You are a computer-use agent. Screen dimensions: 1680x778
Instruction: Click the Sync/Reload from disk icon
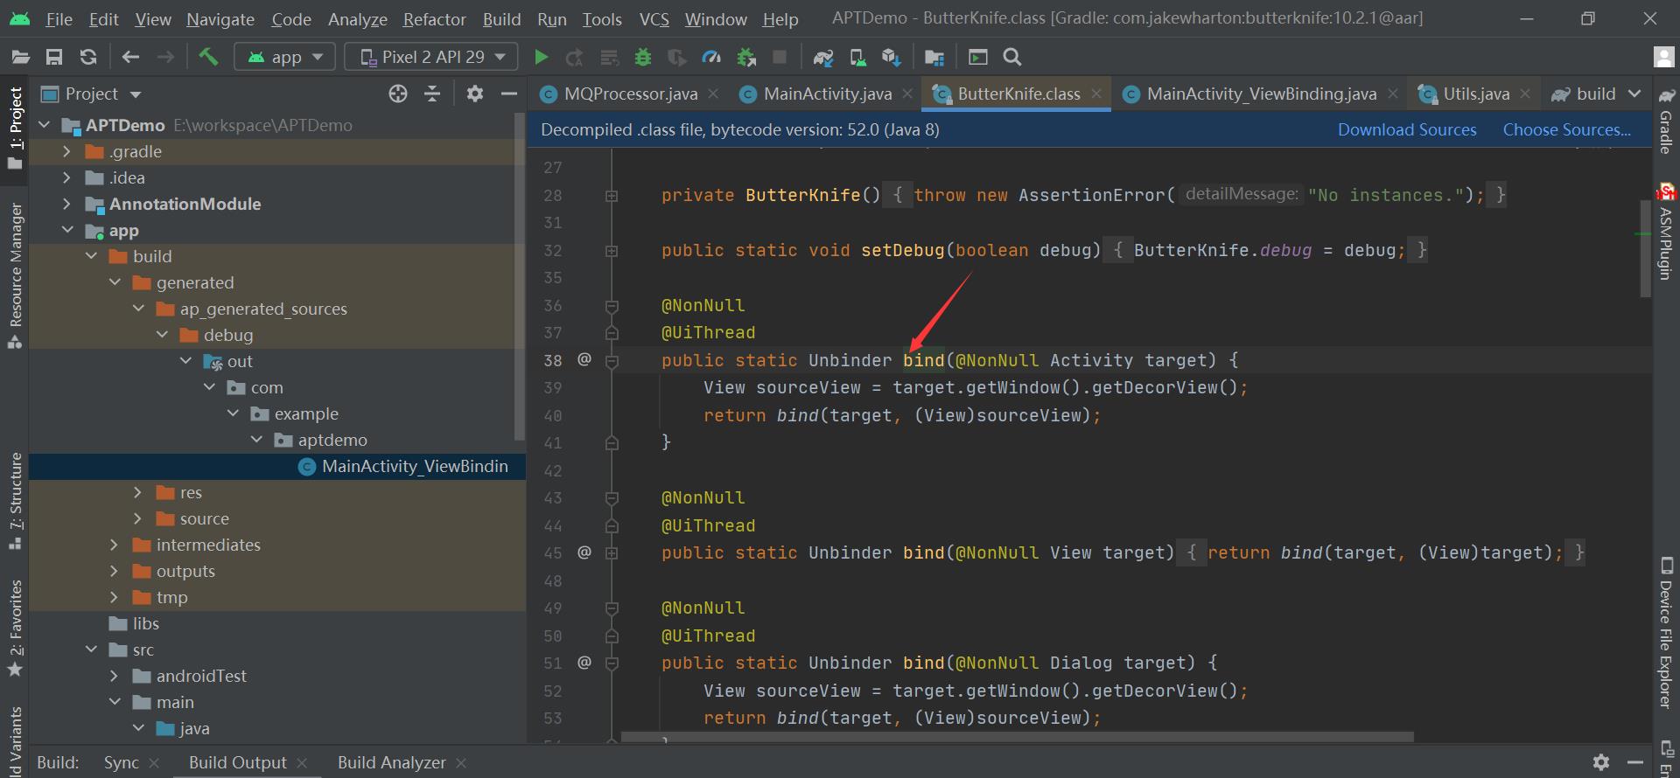(88, 57)
